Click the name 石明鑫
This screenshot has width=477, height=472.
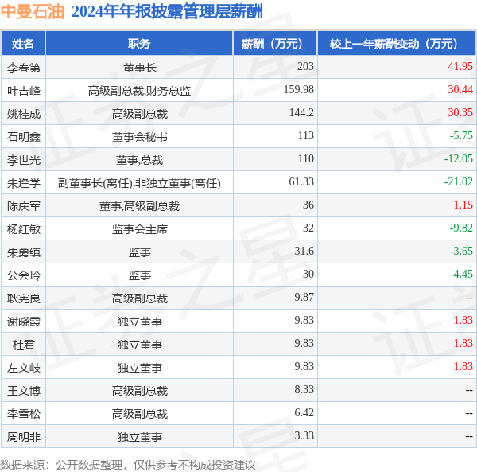[24, 137]
